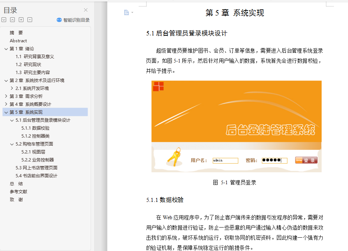The height and width of the screenshot is (251, 348).
Task: Navigate to 1.2 研究现状
Action: pos(29,65)
